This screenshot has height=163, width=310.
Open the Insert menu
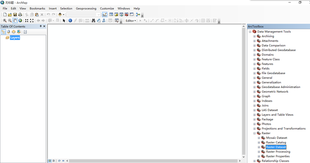(x=53, y=9)
